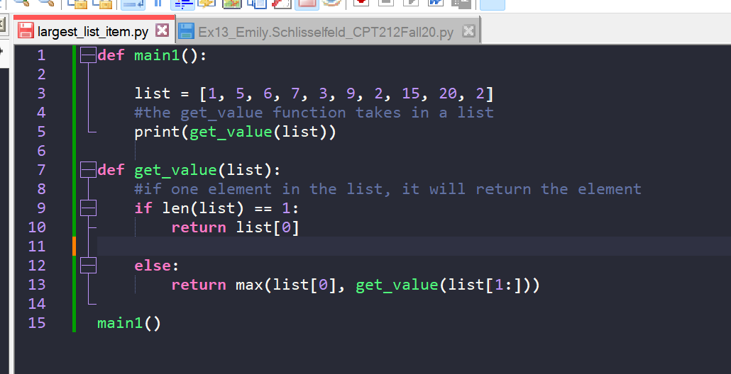This screenshot has width=731, height=374.
Task: Select line number 9 in the margin
Action: [41, 208]
